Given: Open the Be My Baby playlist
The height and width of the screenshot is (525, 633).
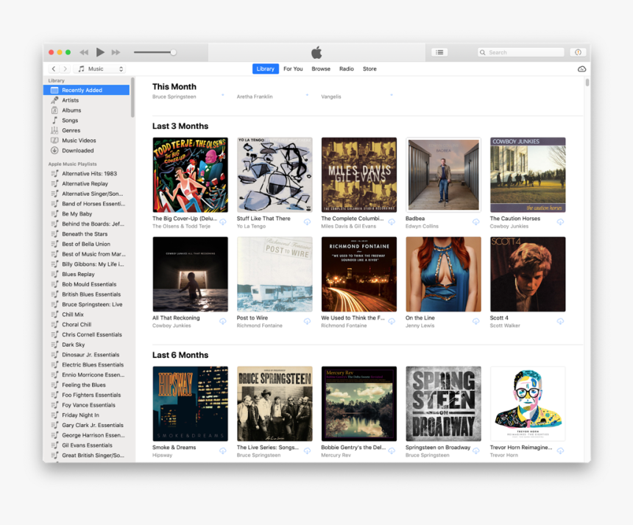Looking at the screenshot, I should (86, 214).
